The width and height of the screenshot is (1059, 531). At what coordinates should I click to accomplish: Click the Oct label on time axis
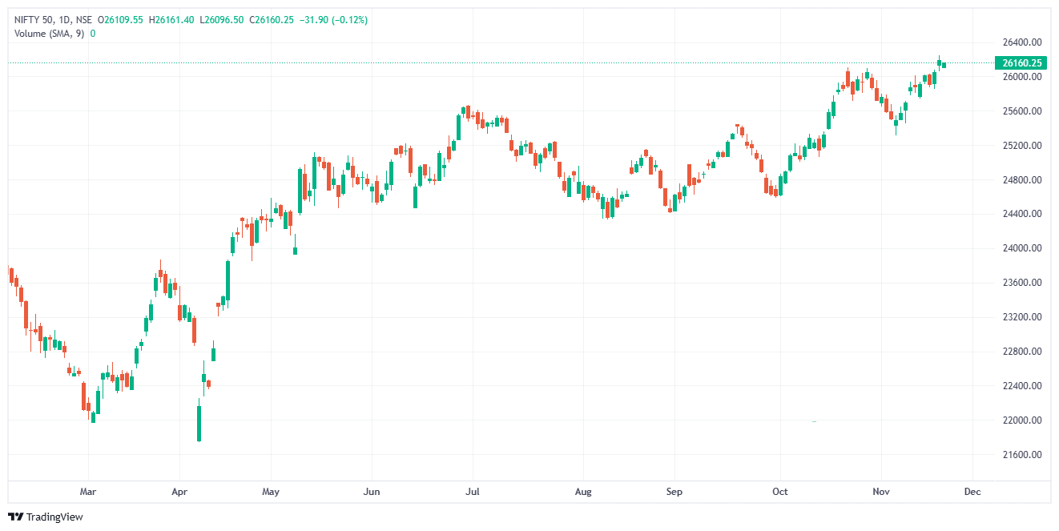point(779,492)
